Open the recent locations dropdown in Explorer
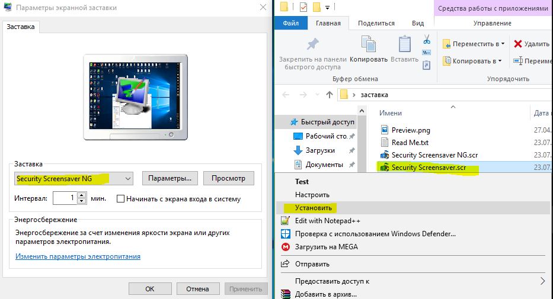The image size is (553, 299). [x=317, y=94]
